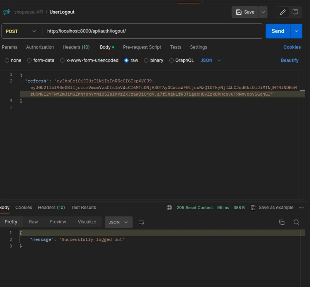Screen dimensions: 310x287
Task: Click line number 4 in request editor
Action: (11, 108)
